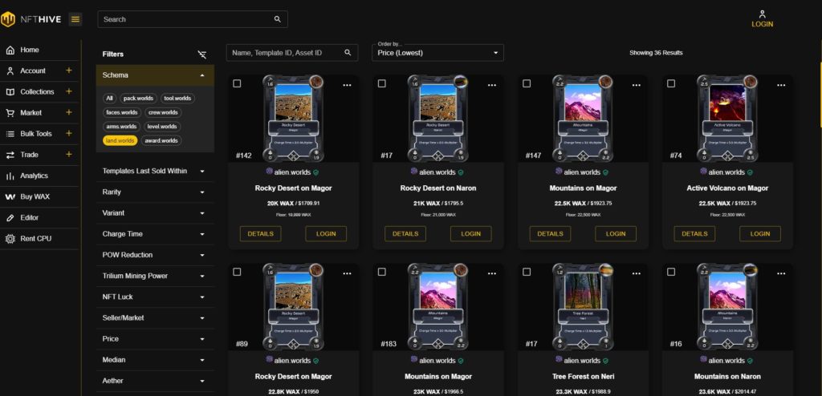Expand the Collections plus sign
Viewport: 822px width, 396px height.
point(69,91)
